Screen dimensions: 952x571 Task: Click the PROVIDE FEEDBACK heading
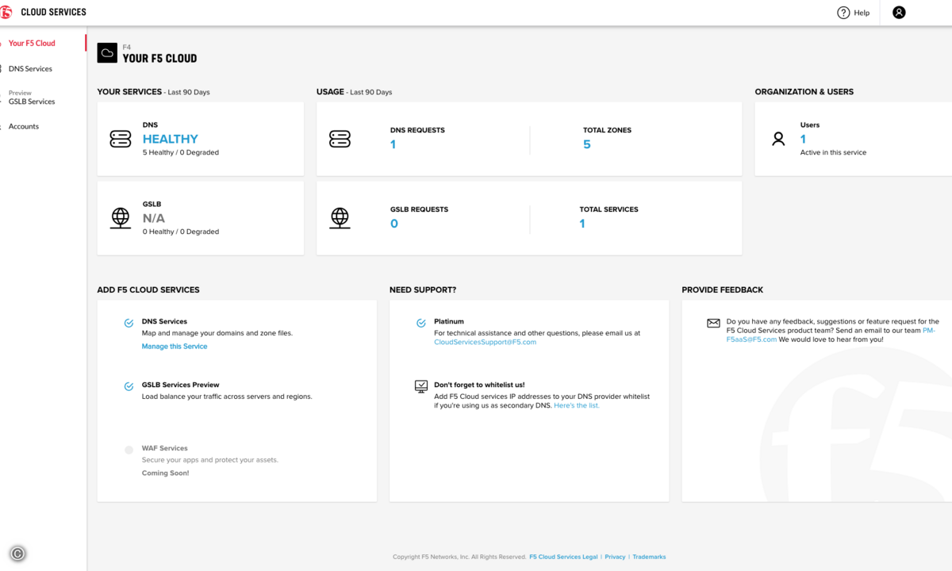coord(723,290)
